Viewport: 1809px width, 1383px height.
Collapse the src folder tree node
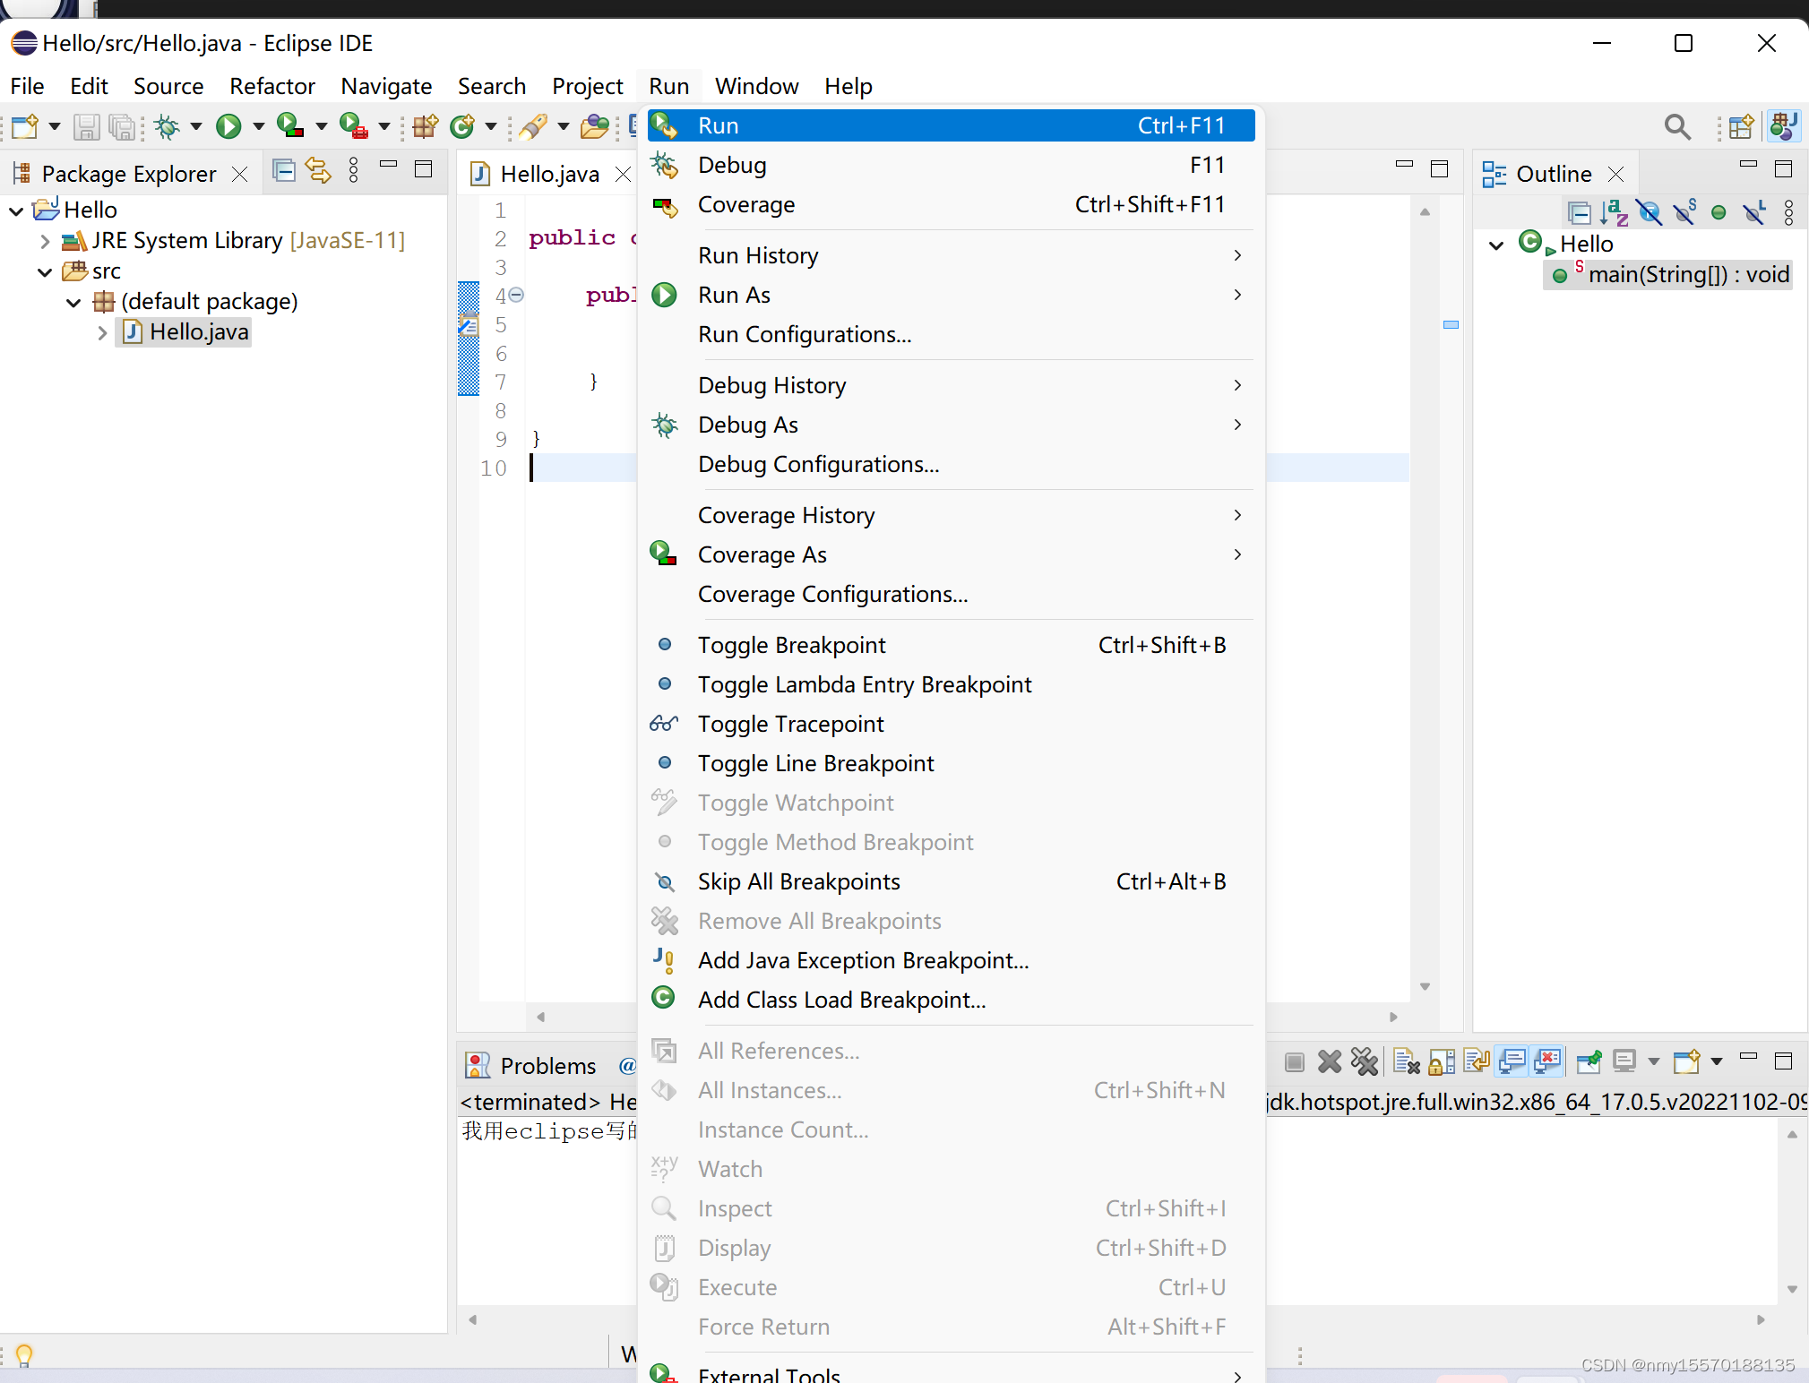[45, 271]
